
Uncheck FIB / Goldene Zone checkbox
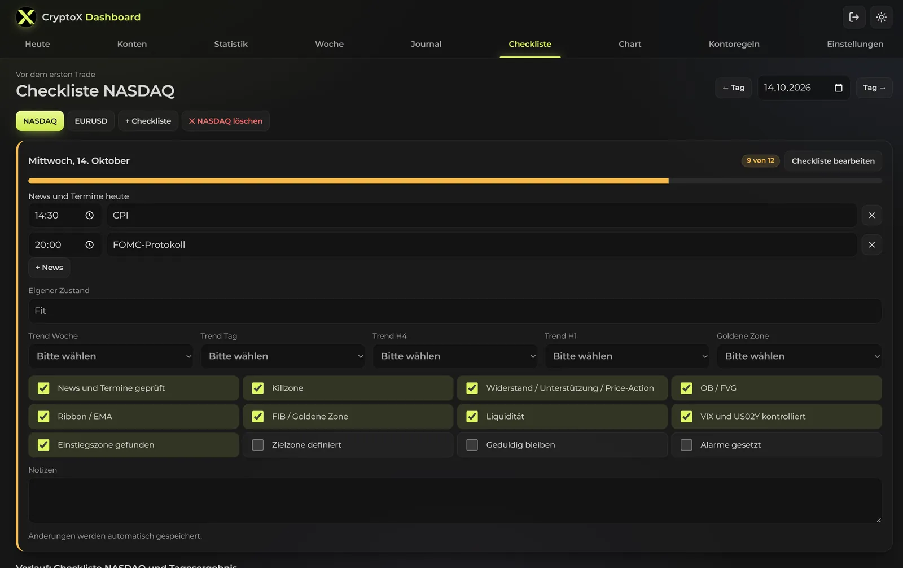[258, 416]
